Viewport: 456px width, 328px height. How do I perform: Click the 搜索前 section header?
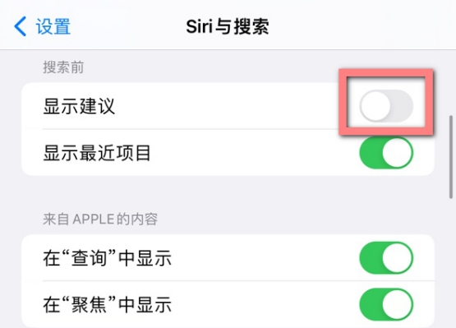[x=63, y=67]
